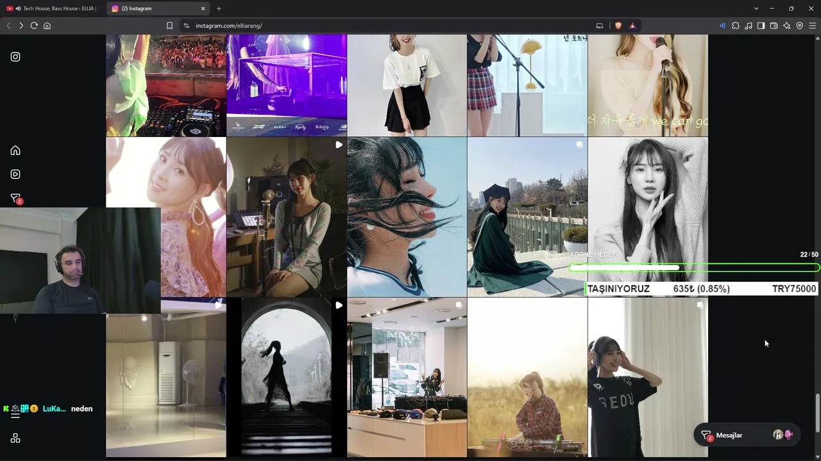Open the silhouette in archway reel
821x461 pixels.
pyautogui.click(x=287, y=378)
